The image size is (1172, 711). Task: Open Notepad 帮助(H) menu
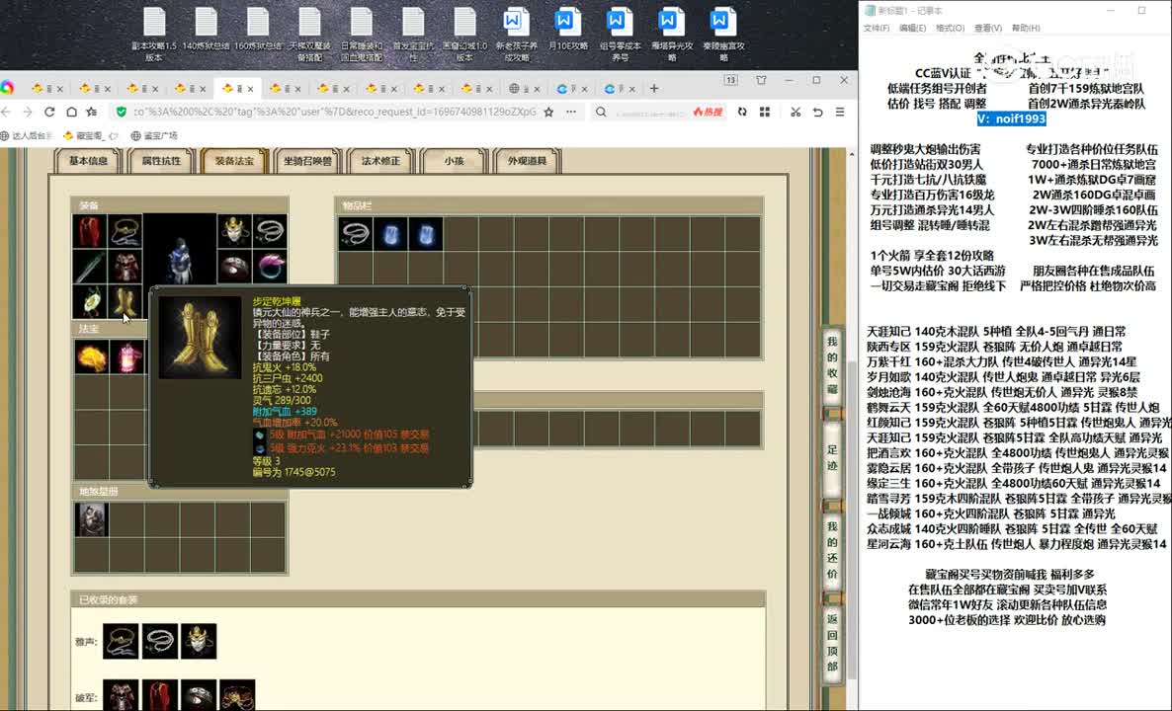click(x=1026, y=29)
